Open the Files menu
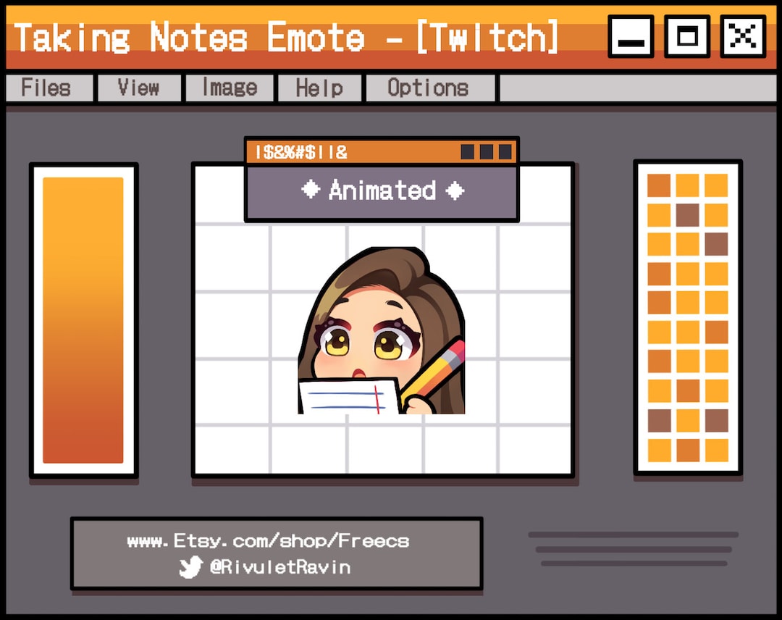The height and width of the screenshot is (620, 782). click(49, 88)
